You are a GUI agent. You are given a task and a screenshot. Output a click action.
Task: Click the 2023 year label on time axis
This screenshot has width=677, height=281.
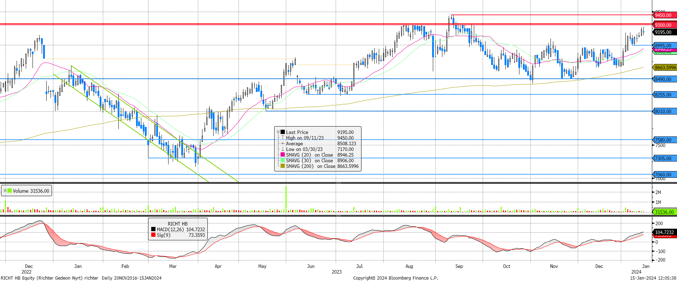336,272
